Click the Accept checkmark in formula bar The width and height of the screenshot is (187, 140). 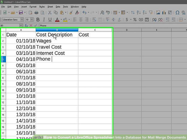click(35, 25)
